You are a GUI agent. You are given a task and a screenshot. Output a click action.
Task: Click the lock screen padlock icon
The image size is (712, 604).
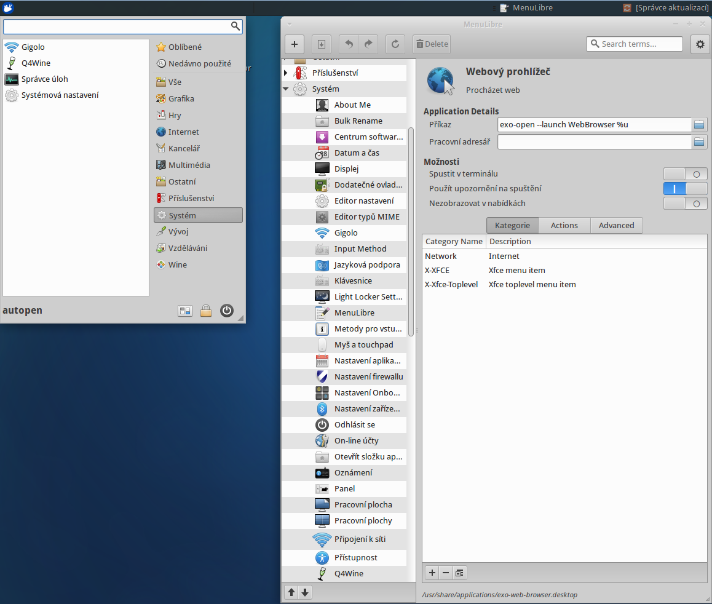(x=206, y=311)
